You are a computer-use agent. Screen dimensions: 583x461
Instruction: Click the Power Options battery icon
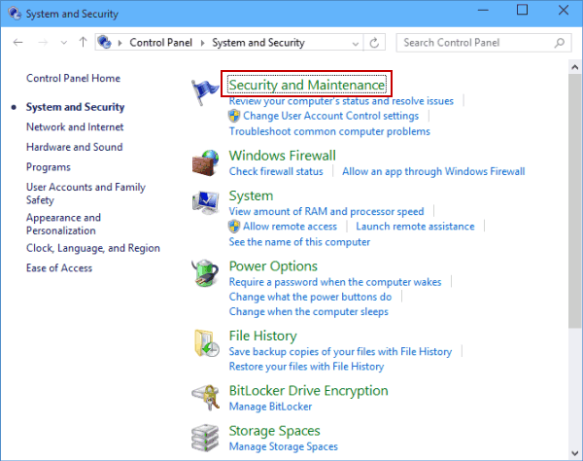(x=205, y=273)
